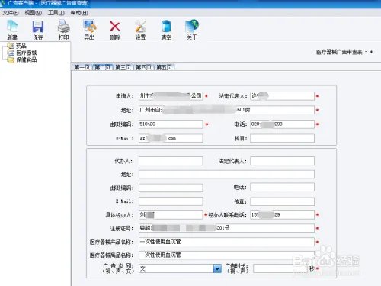Click the 申请人 input field
The image size is (381, 286).
[x=171, y=96]
